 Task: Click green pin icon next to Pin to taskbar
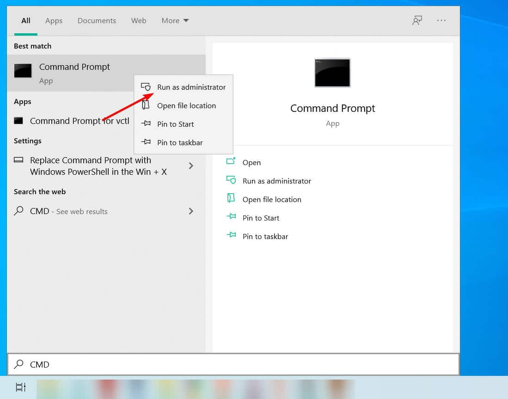(x=231, y=235)
